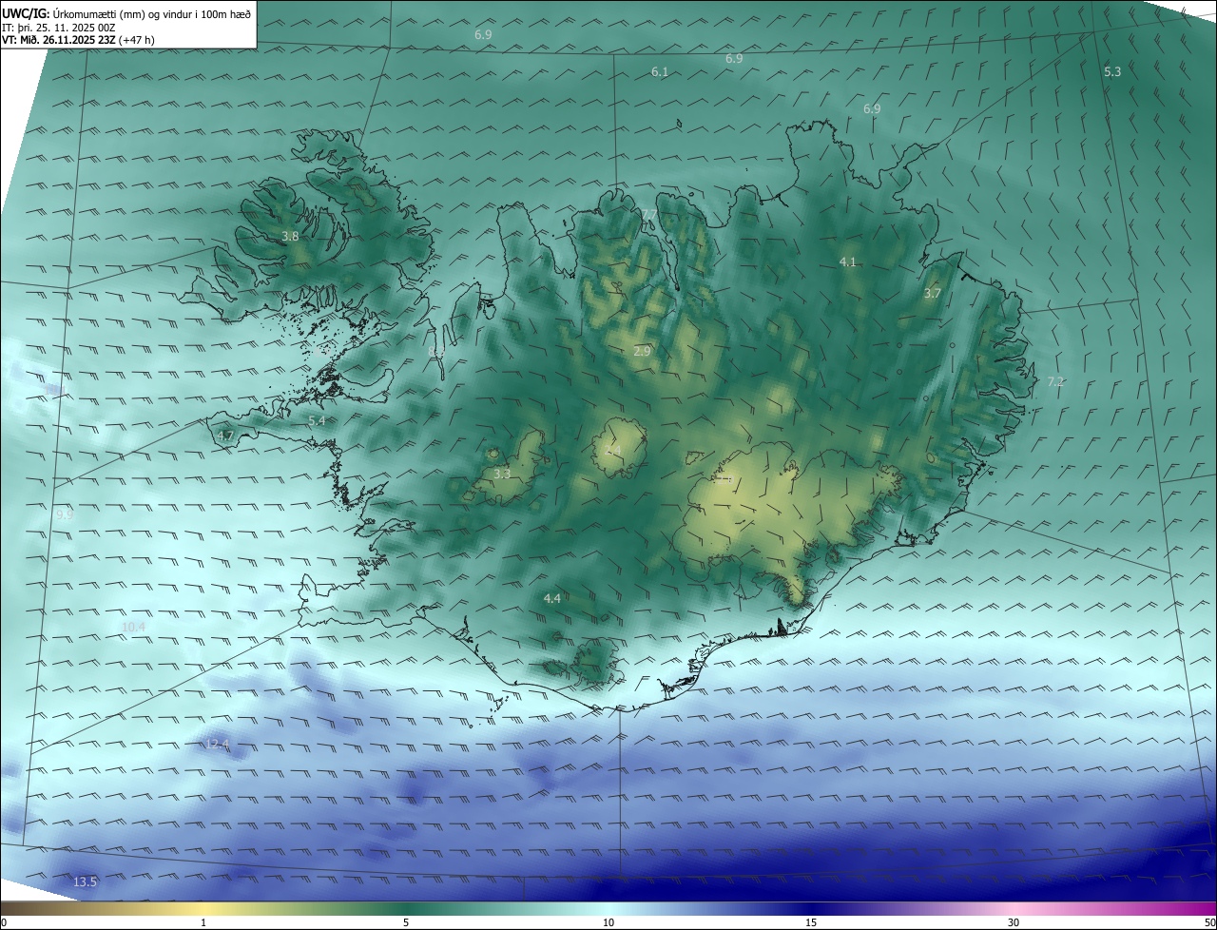Click the 10 tick on the color scale
Screen dimensions: 1217x930
608,922
